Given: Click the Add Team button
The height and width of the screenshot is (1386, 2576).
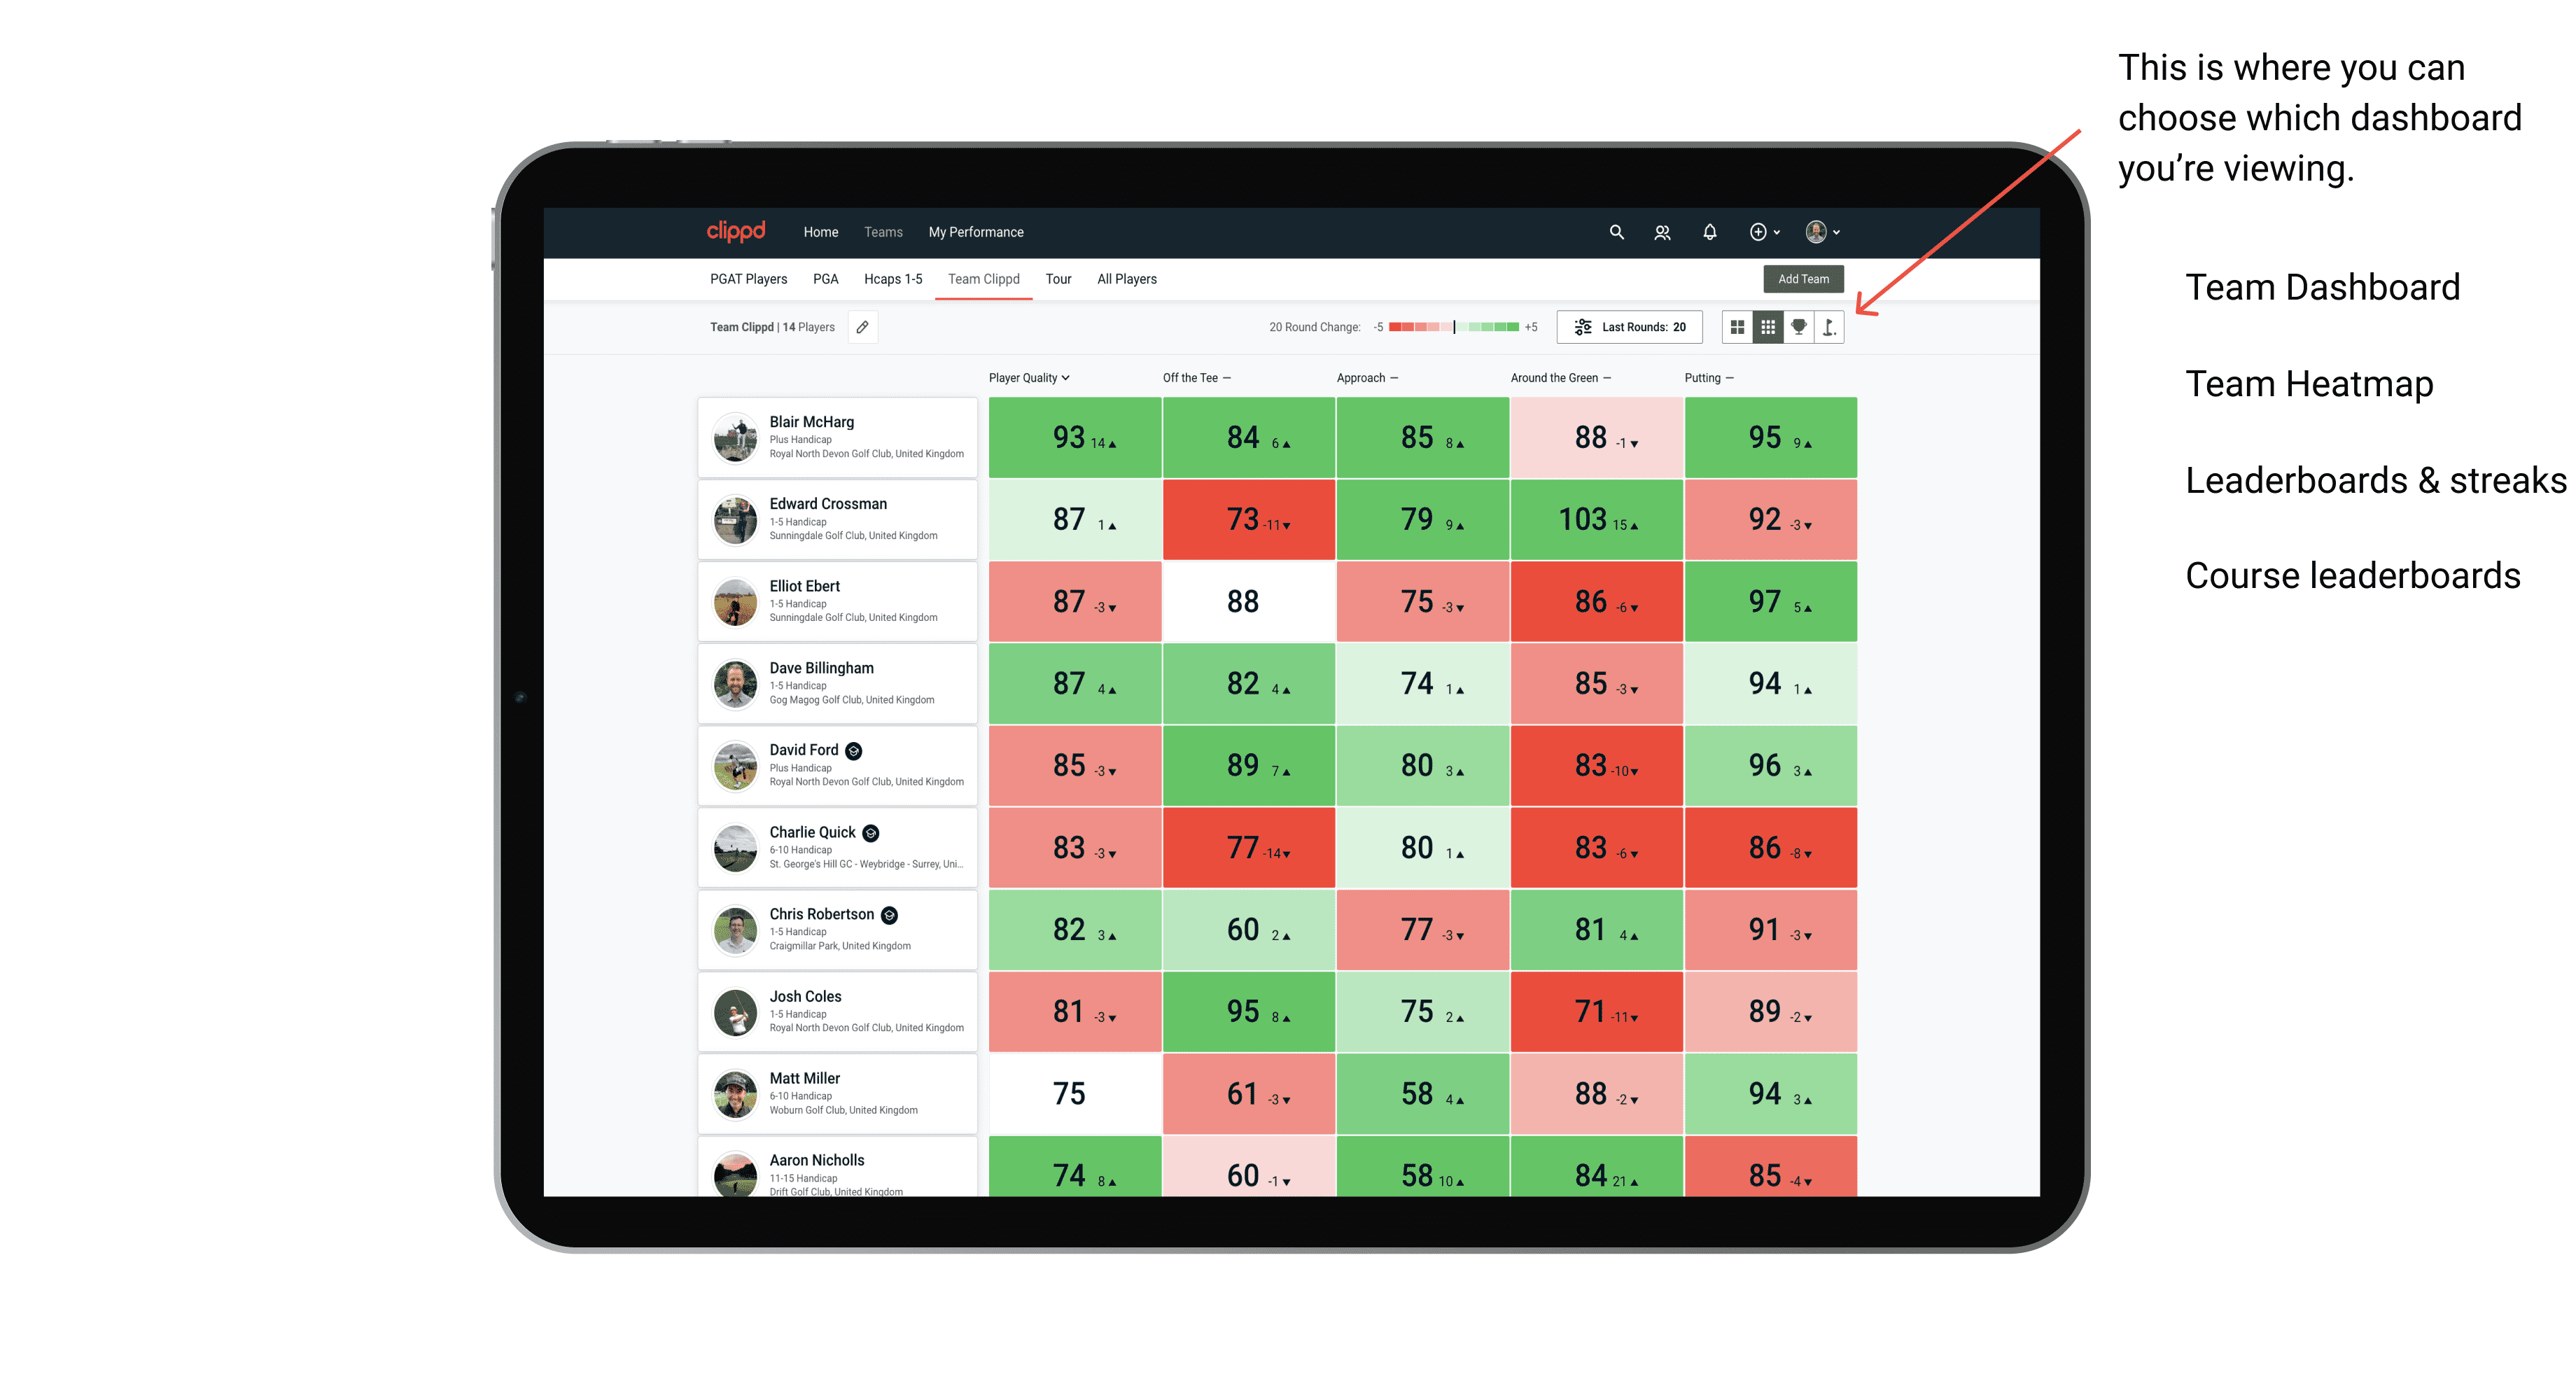Looking at the screenshot, I should [x=1805, y=278].
